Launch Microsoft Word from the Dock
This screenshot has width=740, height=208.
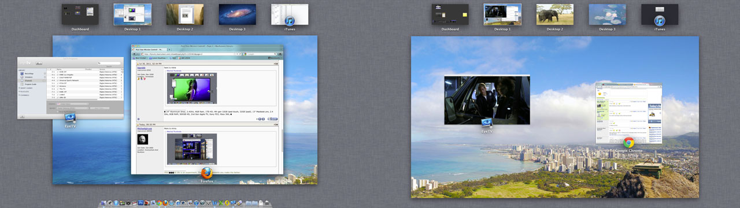pos(214,203)
